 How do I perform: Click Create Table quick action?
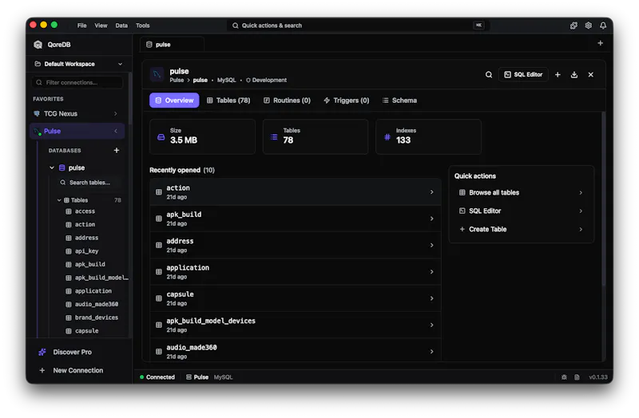(x=521, y=230)
